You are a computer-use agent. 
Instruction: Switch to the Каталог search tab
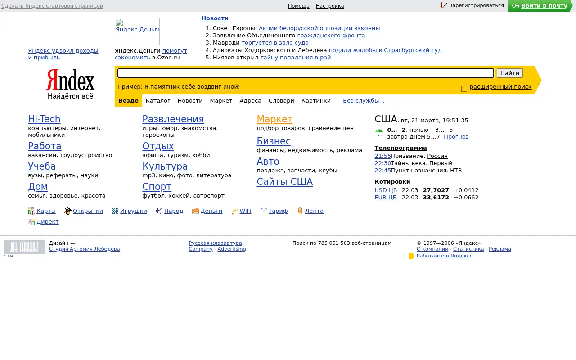[158, 101]
